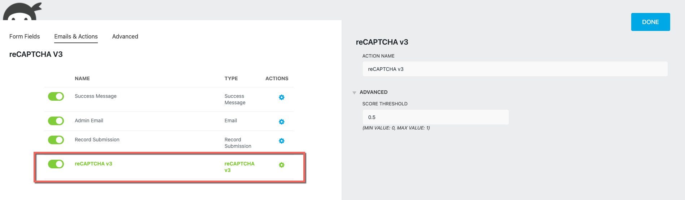Click the Record Submission action name
Viewport: 685px width, 200px height.
coord(97,140)
